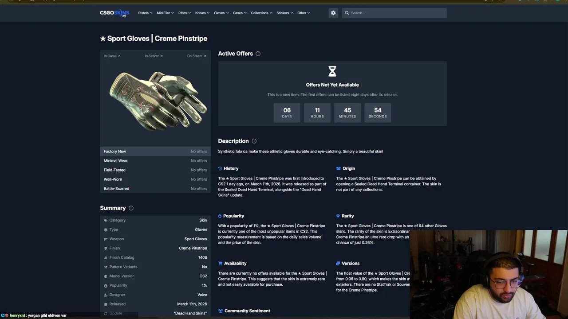Click the Origin section icon
Screen dimensions: 568x319
338,168
